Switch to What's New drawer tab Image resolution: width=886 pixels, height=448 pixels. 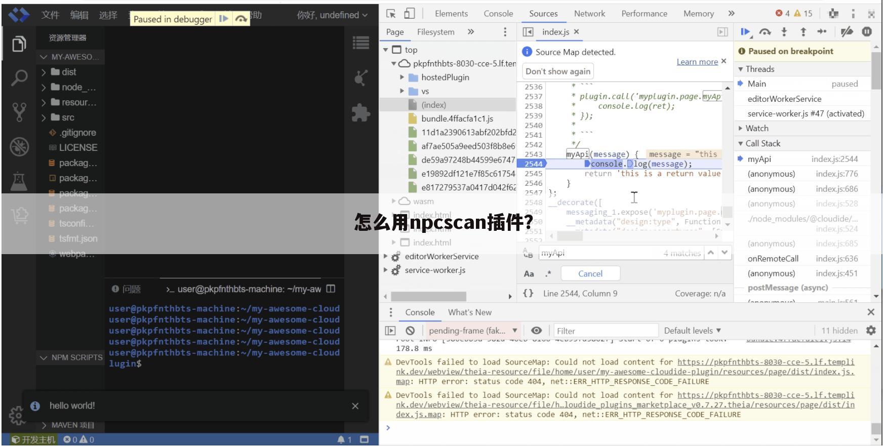click(x=469, y=312)
